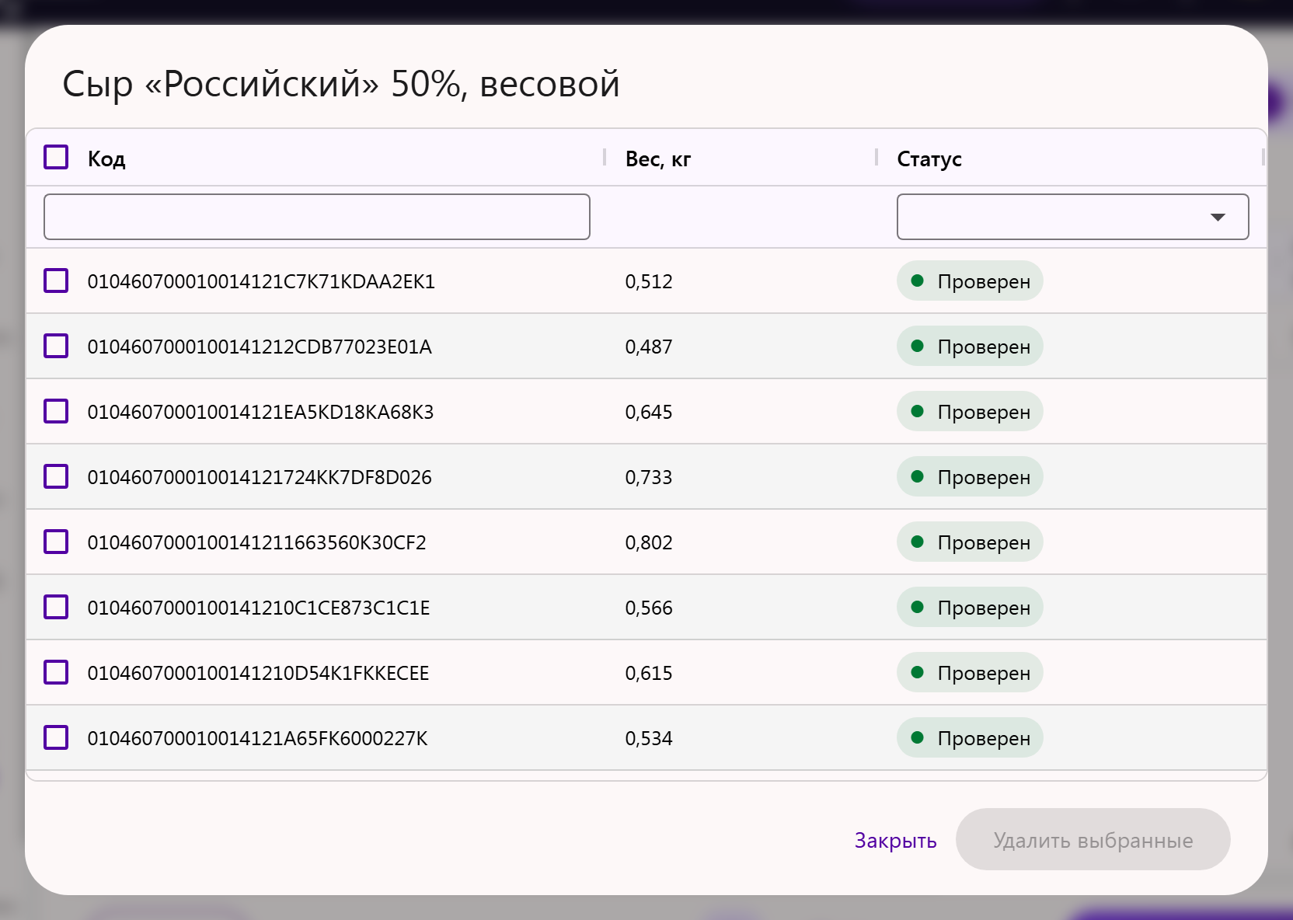The image size is (1293, 920).
Task: Click weight value 0,512
Action: pos(649,281)
